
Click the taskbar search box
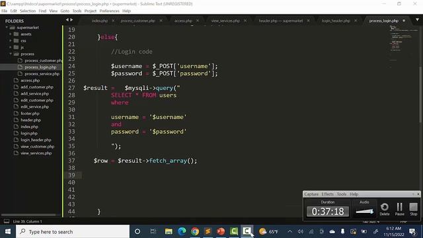coord(73,231)
